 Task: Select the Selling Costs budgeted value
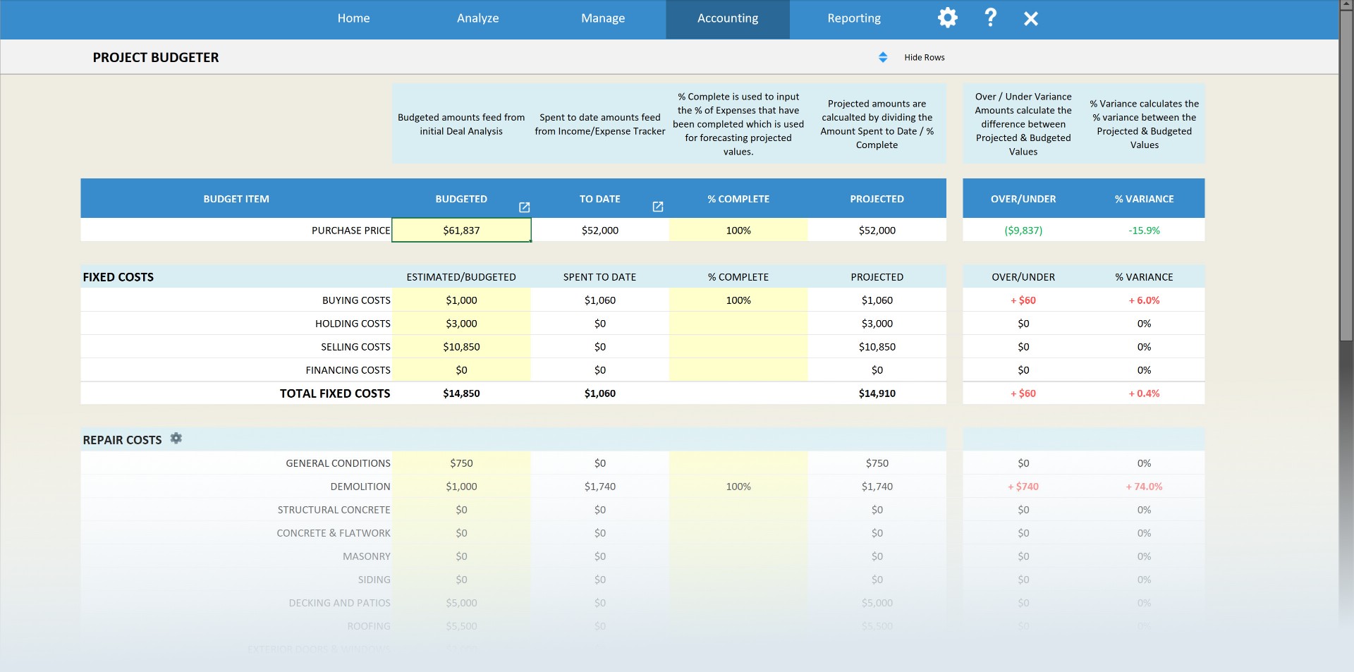pos(461,346)
